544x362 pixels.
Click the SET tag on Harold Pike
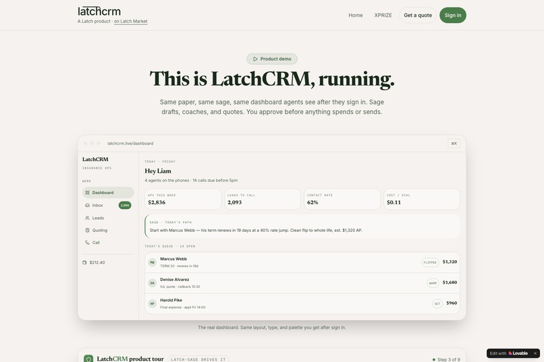[437, 304]
